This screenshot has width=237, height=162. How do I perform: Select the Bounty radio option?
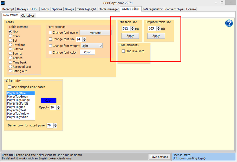[x=10, y=53]
